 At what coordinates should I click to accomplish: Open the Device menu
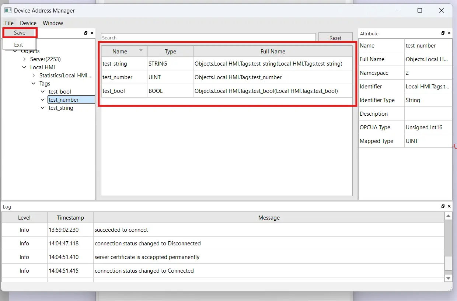click(28, 23)
